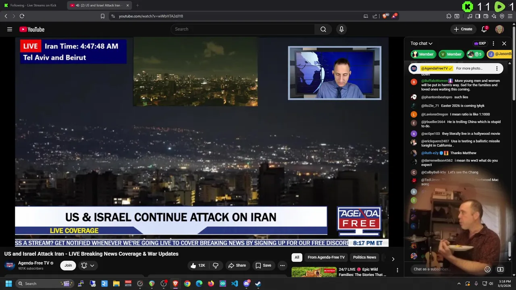Click the Jewel 5 gift chip in chat ticker
Viewport: 516px width, 290px height.
pyautogui.click(x=475, y=54)
